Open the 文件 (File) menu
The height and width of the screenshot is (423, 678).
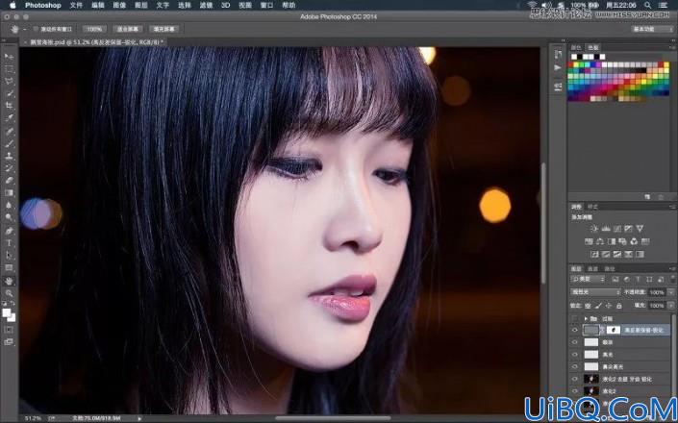76,5
